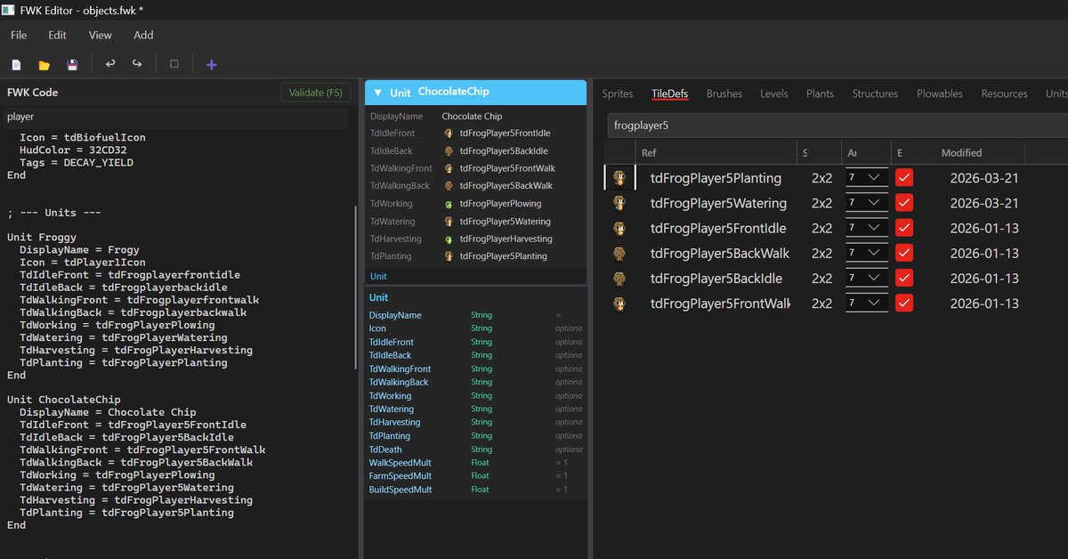The height and width of the screenshot is (559, 1068).
Task: Create a new file with the blank-page toolbar icon
Action: click(16, 65)
